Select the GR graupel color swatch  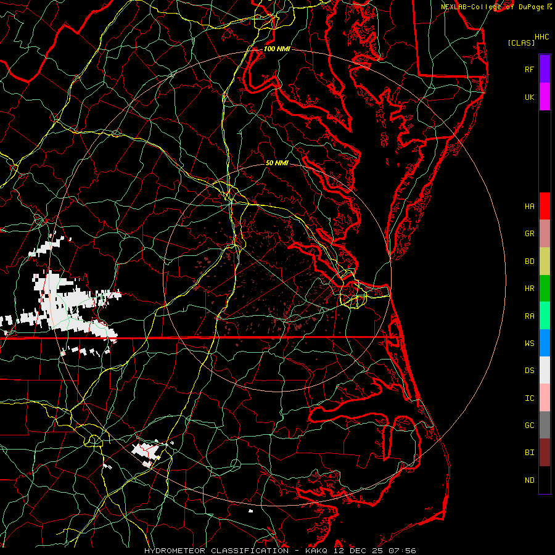(x=545, y=233)
